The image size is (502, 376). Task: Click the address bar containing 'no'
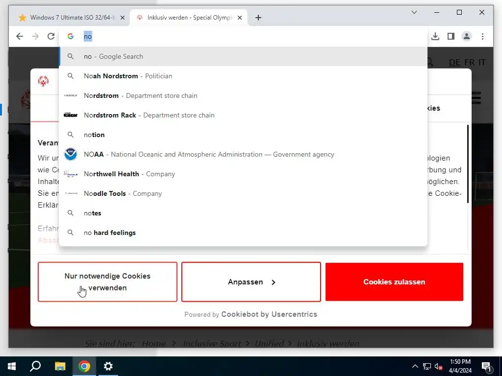point(243,36)
